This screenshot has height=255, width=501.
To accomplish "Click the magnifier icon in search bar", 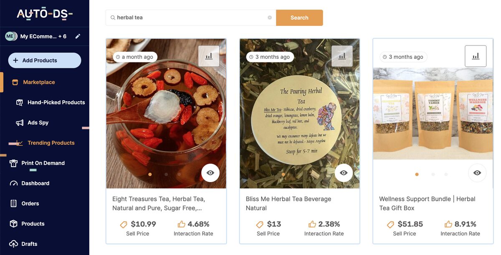I will click(x=113, y=18).
